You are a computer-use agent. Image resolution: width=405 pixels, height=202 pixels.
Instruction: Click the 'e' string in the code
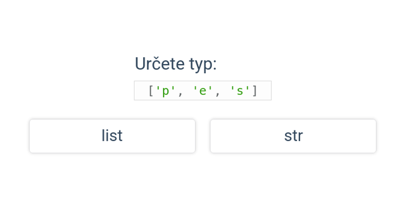point(202,91)
